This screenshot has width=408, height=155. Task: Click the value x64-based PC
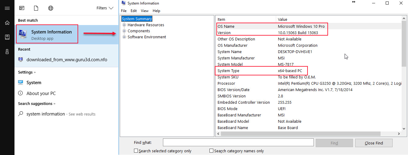tap(290, 71)
